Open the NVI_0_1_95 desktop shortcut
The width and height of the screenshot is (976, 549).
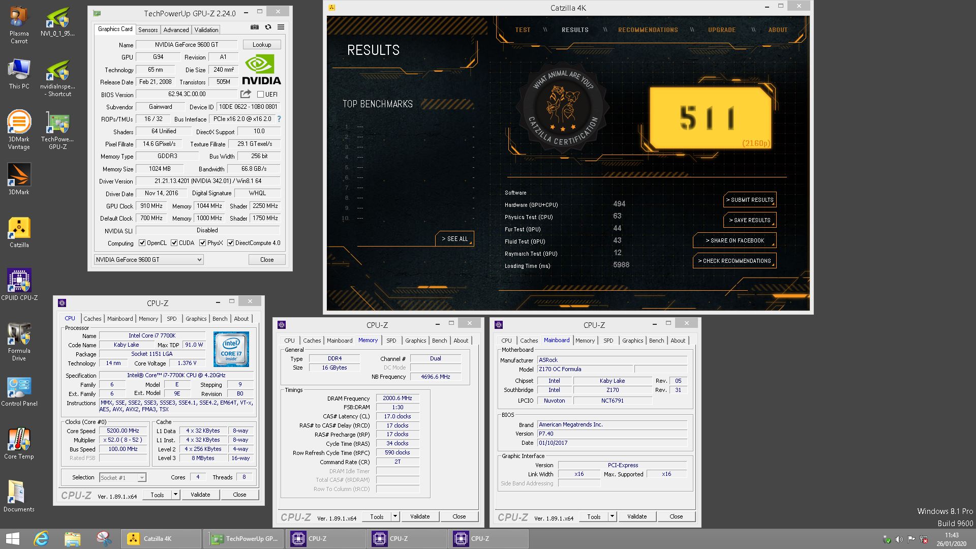57,22
